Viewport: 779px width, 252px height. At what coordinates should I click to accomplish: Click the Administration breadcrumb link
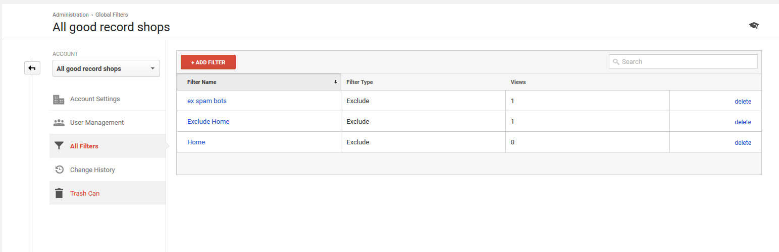70,15
